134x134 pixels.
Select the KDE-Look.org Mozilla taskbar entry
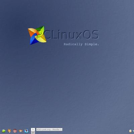tap(49, 130)
